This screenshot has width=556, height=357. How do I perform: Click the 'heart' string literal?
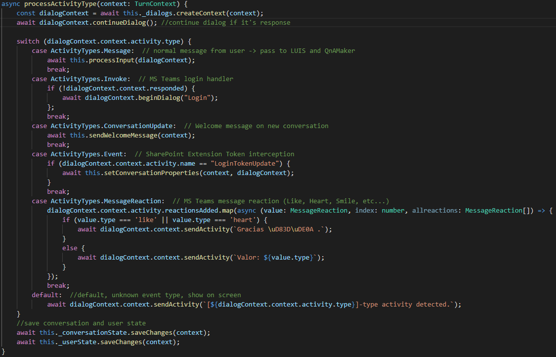tap(242, 220)
